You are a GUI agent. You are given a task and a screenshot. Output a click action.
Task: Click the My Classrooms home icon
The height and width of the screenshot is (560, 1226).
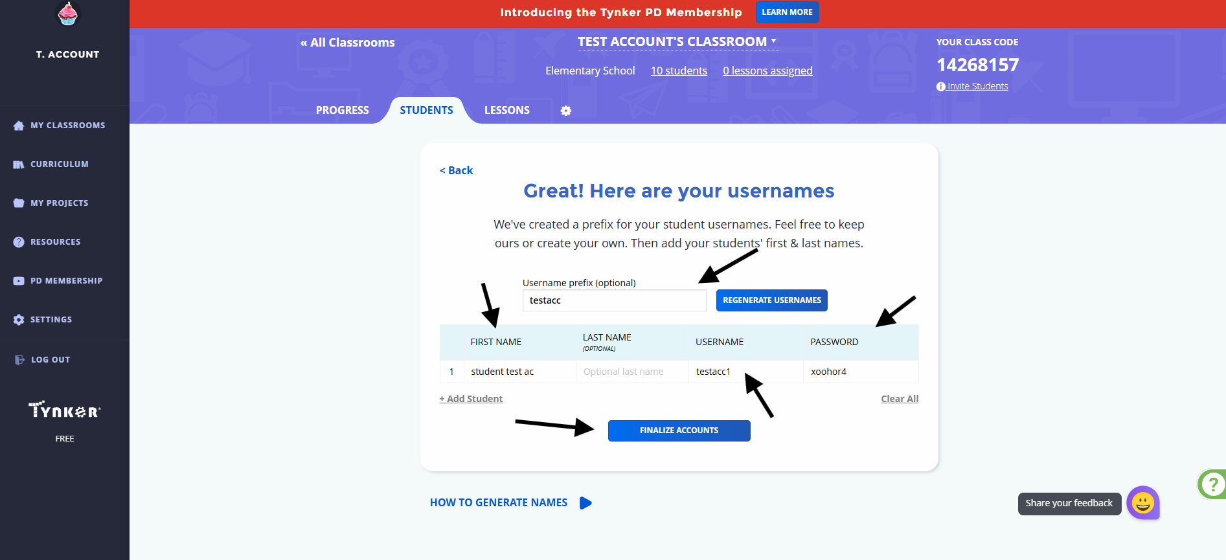(19, 126)
